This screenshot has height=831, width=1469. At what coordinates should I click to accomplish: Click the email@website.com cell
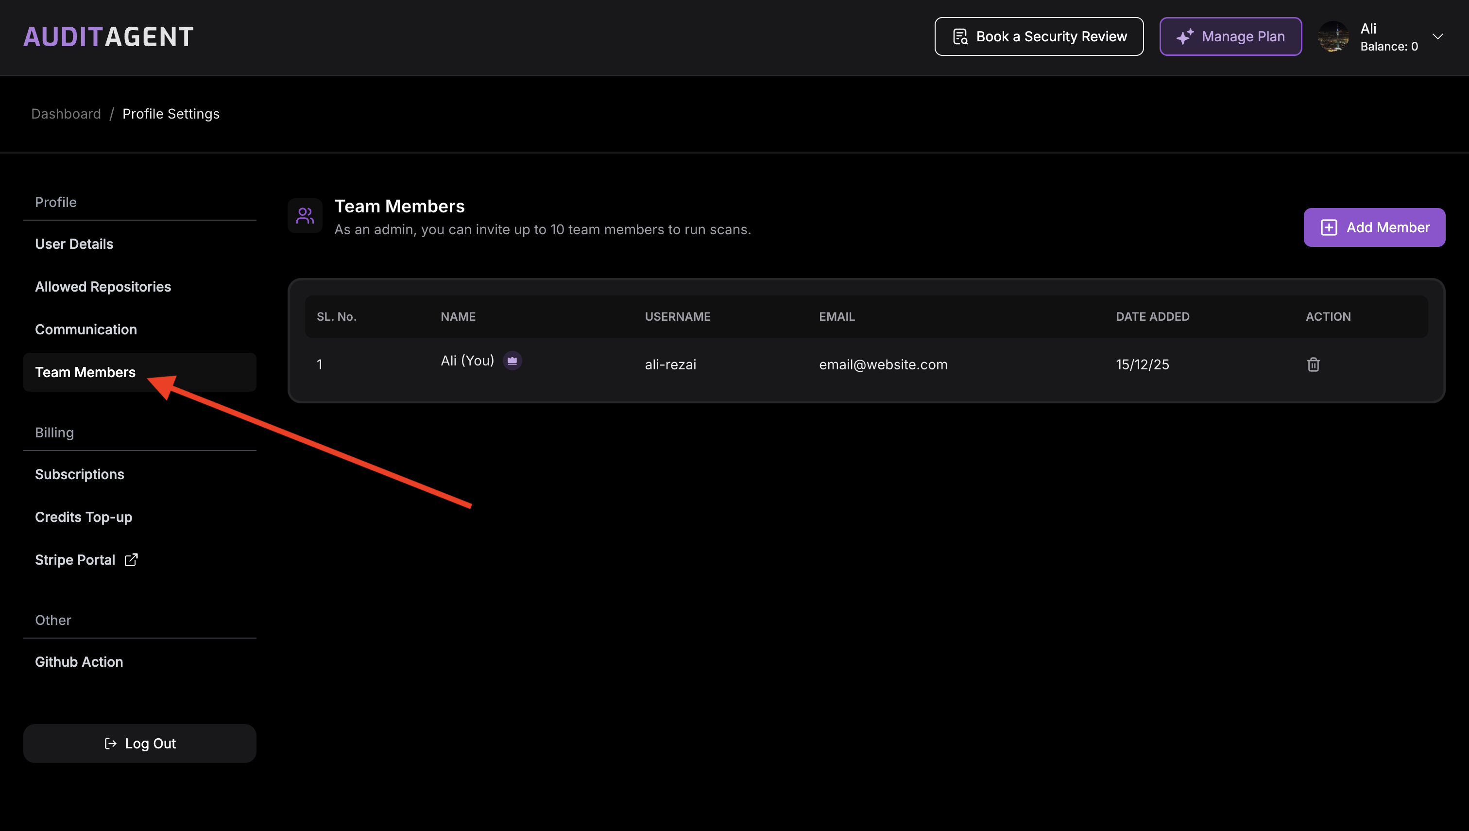click(883, 364)
